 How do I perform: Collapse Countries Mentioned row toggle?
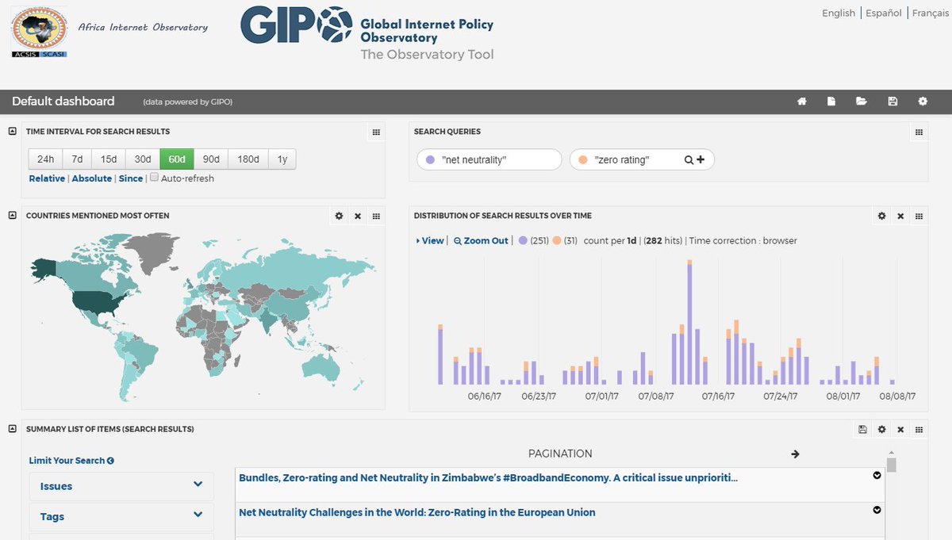tap(13, 215)
